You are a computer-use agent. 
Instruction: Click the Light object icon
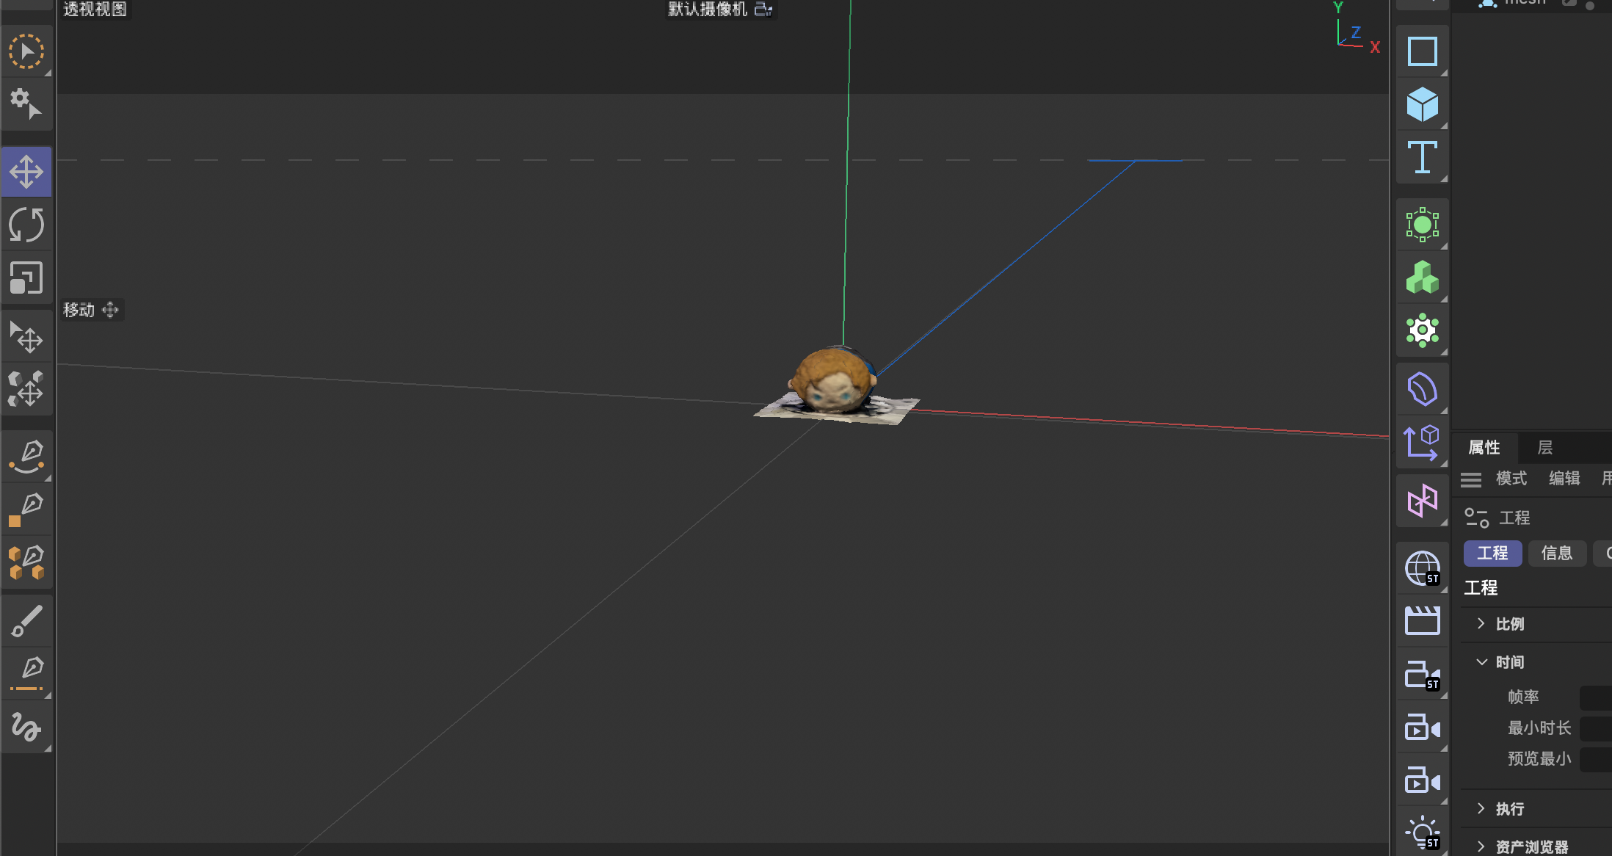1422,830
